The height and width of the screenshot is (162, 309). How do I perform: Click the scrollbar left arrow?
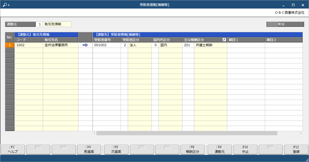point(94,133)
